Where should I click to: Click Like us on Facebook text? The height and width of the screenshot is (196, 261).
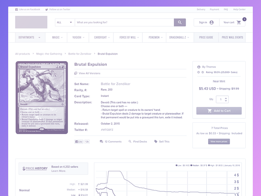(x=30, y=9)
